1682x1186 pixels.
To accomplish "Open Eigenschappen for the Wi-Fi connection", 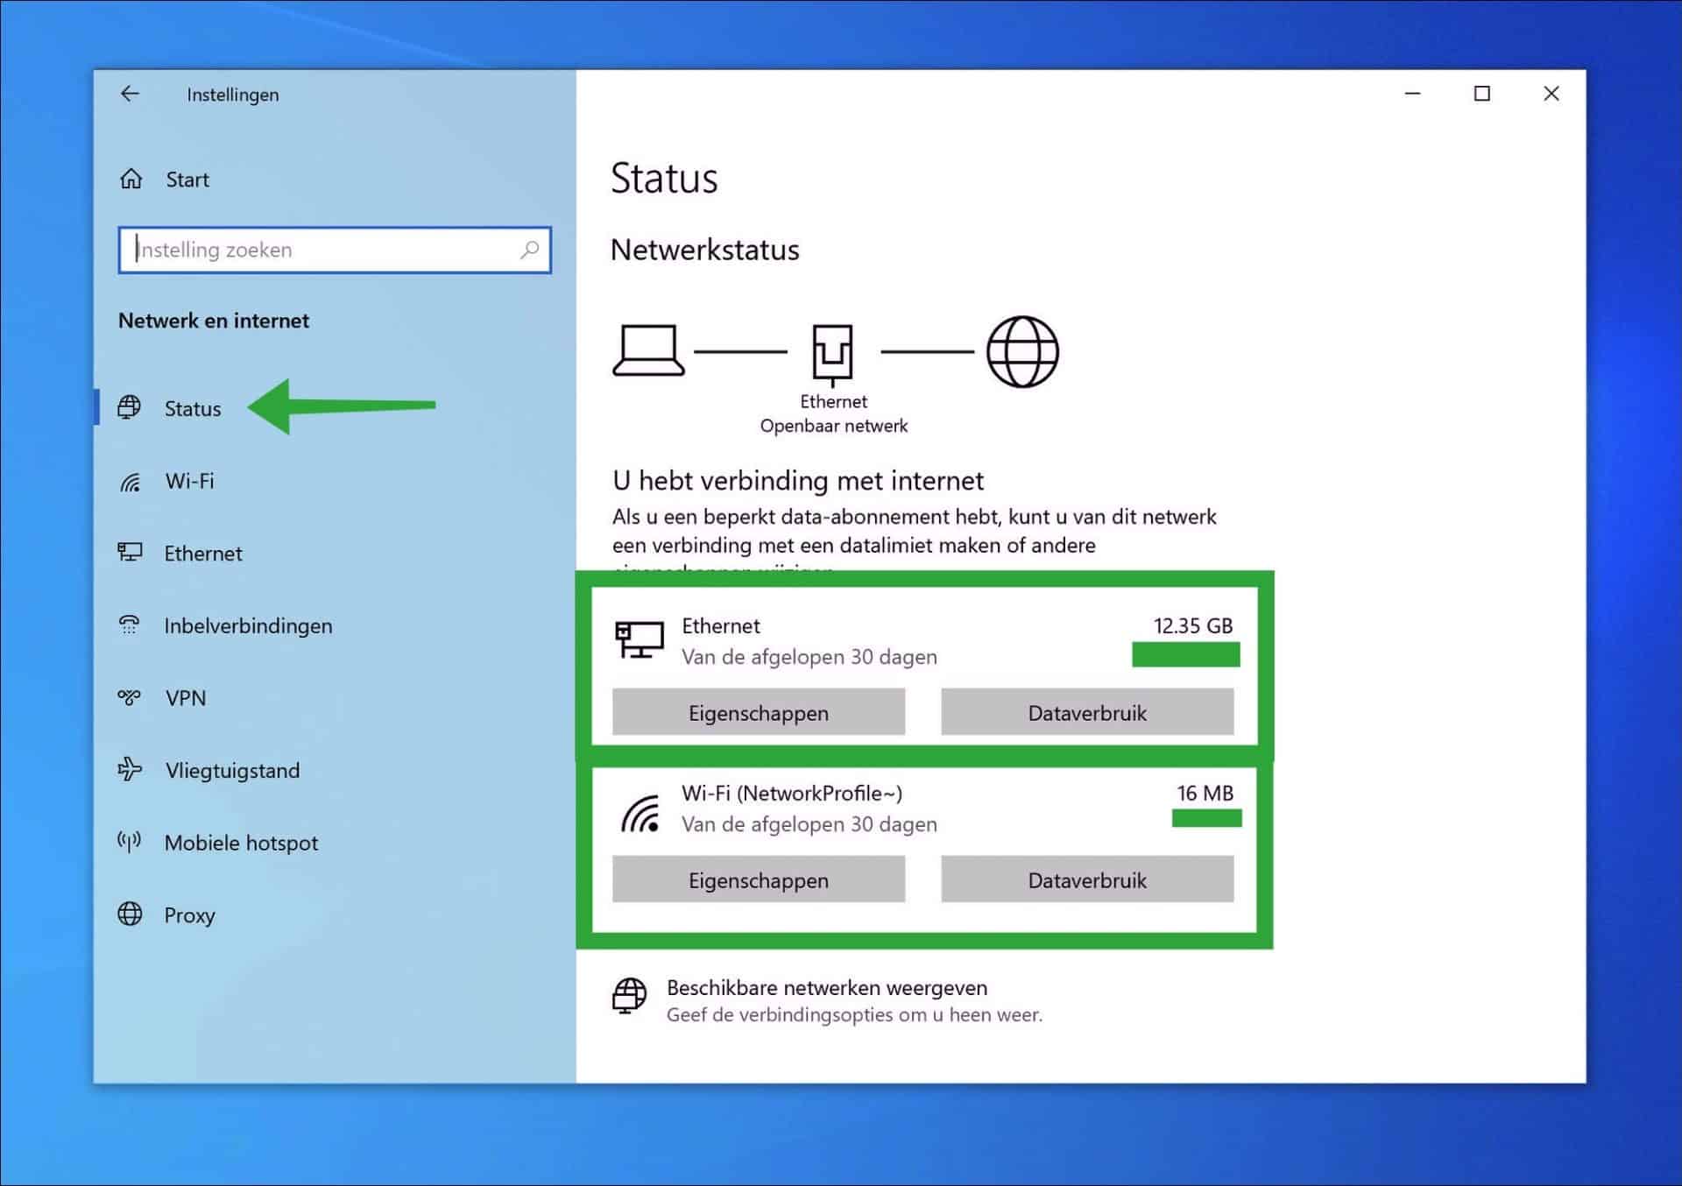I will 758,879.
